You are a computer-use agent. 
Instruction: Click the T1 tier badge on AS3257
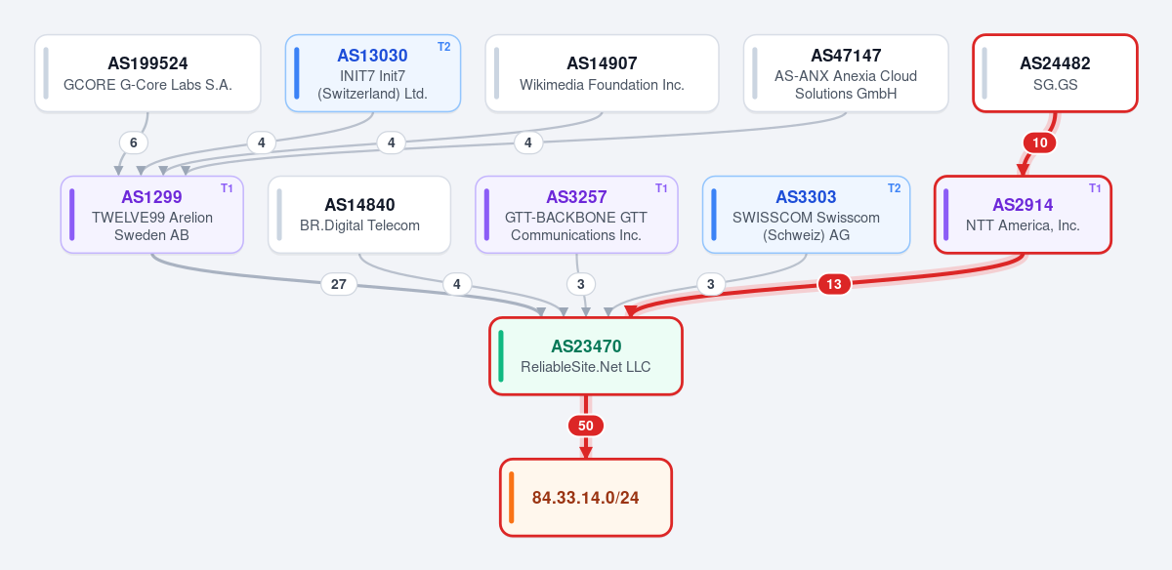pos(661,188)
